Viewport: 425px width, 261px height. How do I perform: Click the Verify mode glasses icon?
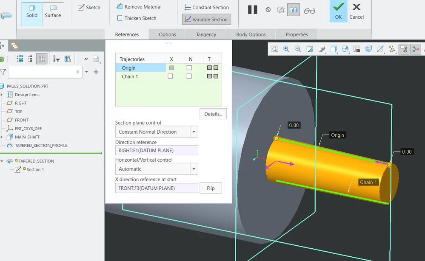[309, 11]
